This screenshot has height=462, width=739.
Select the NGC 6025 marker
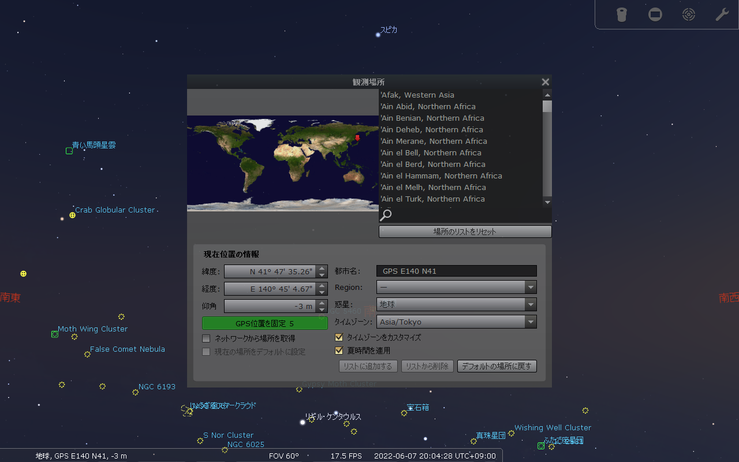click(x=225, y=450)
